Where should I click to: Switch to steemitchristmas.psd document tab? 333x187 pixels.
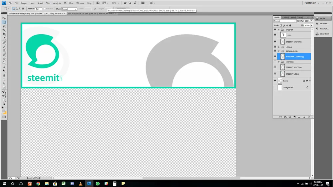36,14
